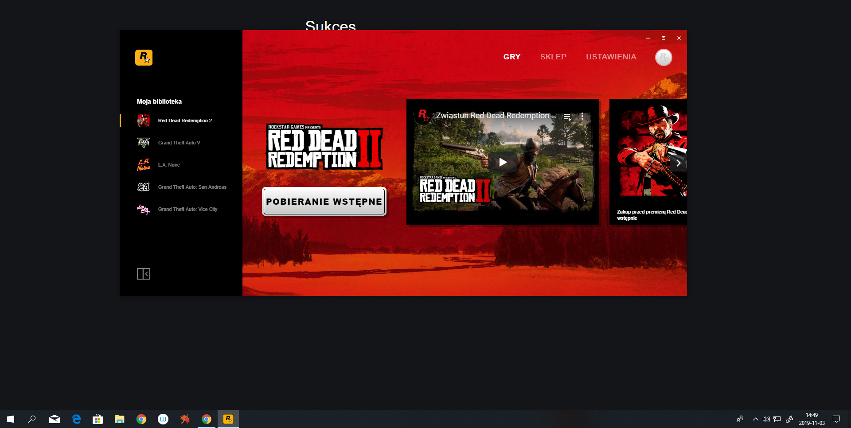Click the Moja biblioteka heading
This screenshot has height=428, width=851.
point(159,101)
